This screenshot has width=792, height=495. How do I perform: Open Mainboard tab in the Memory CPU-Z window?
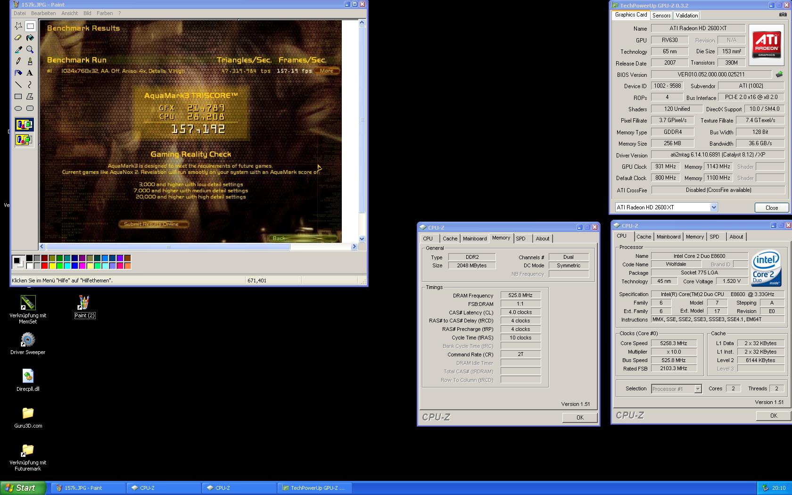(x=475, y=239)
